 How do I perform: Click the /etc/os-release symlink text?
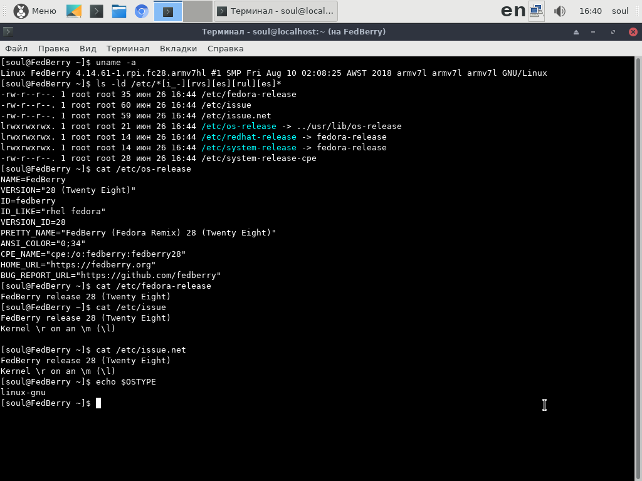239,127
